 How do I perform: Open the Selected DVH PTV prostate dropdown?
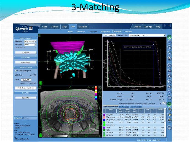pos(147,35)
